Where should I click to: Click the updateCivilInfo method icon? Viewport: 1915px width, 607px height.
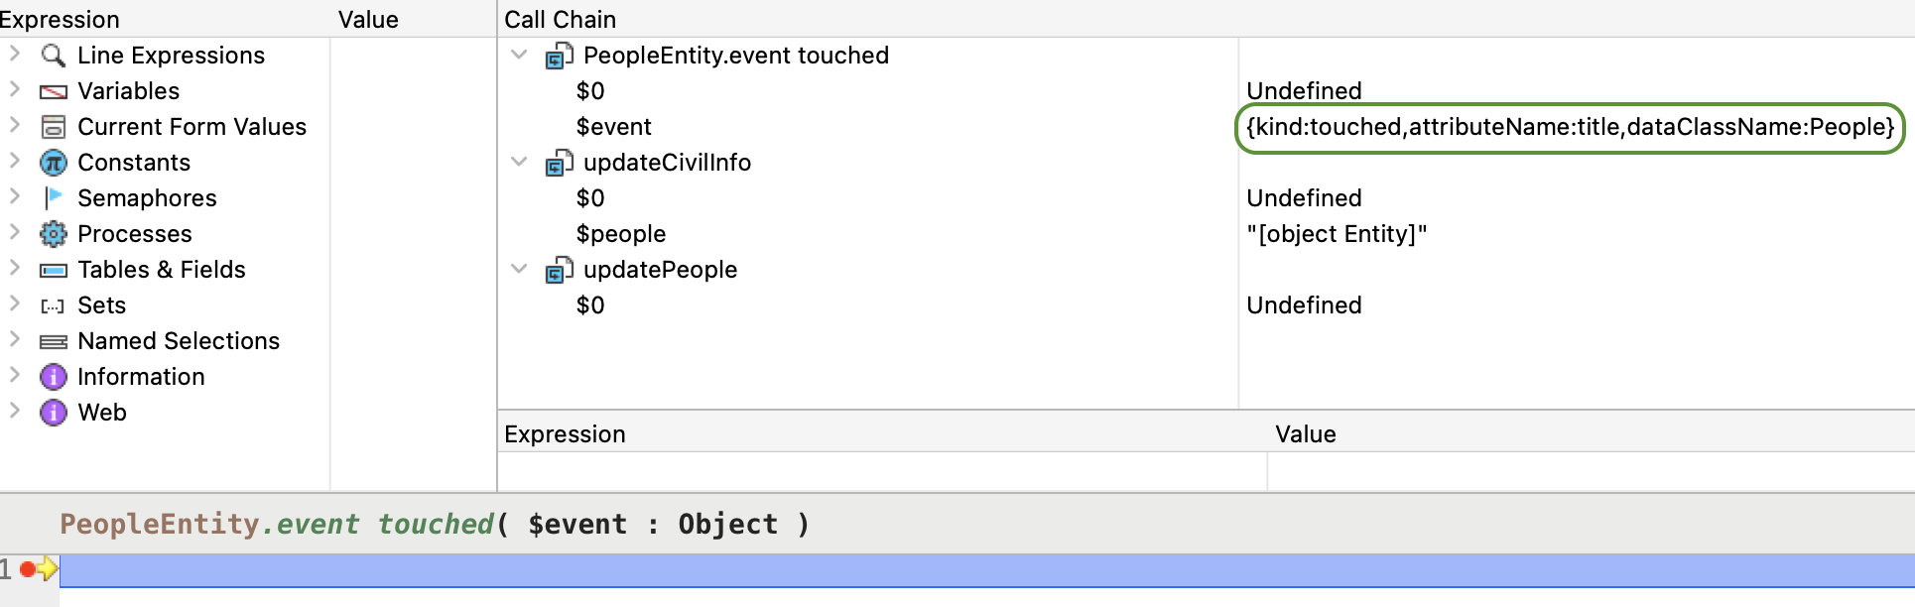[x=559, y=164]
